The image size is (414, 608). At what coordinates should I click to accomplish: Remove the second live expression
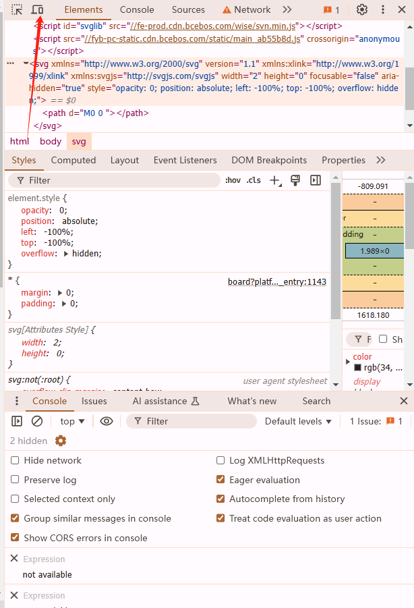pos(14,595)
